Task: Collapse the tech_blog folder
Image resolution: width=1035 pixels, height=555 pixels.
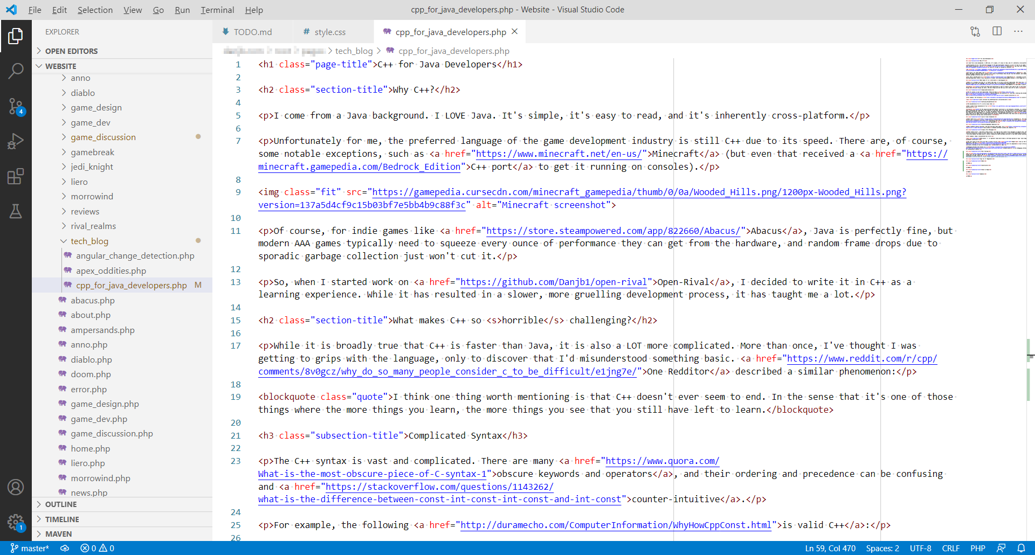Action: [122, 241]
